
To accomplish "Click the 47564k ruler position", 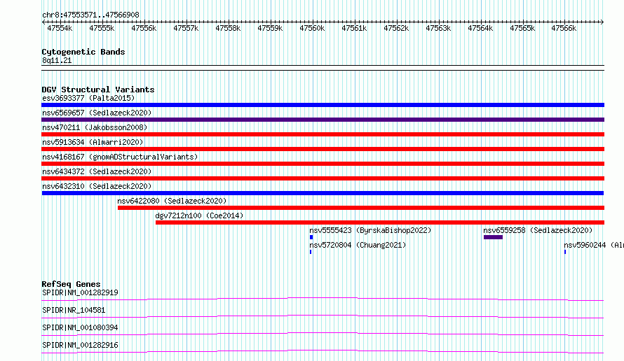I will [480, 28].
